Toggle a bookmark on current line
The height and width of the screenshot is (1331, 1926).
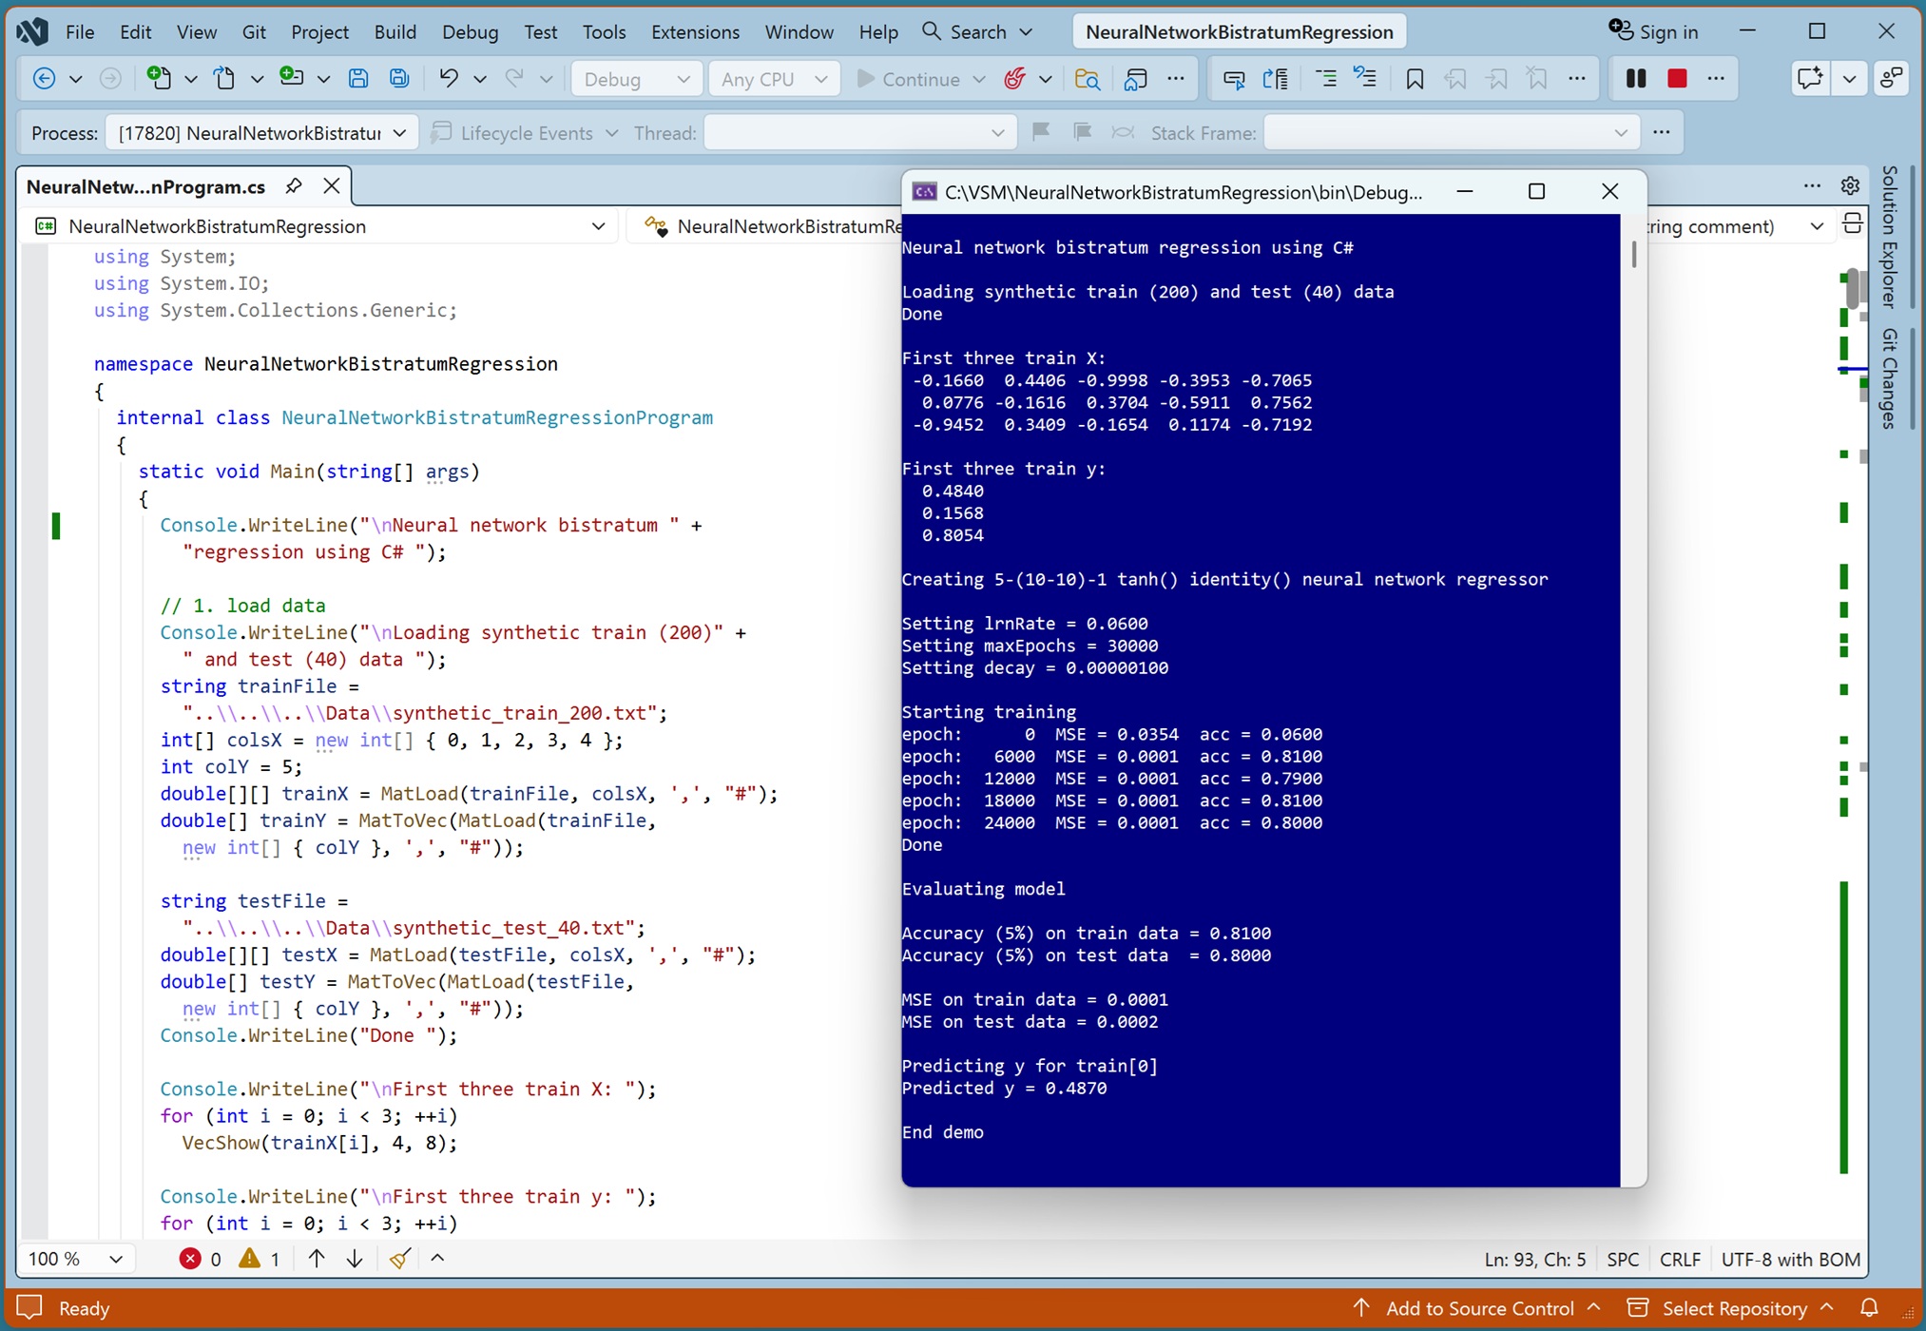point(1415,79)
